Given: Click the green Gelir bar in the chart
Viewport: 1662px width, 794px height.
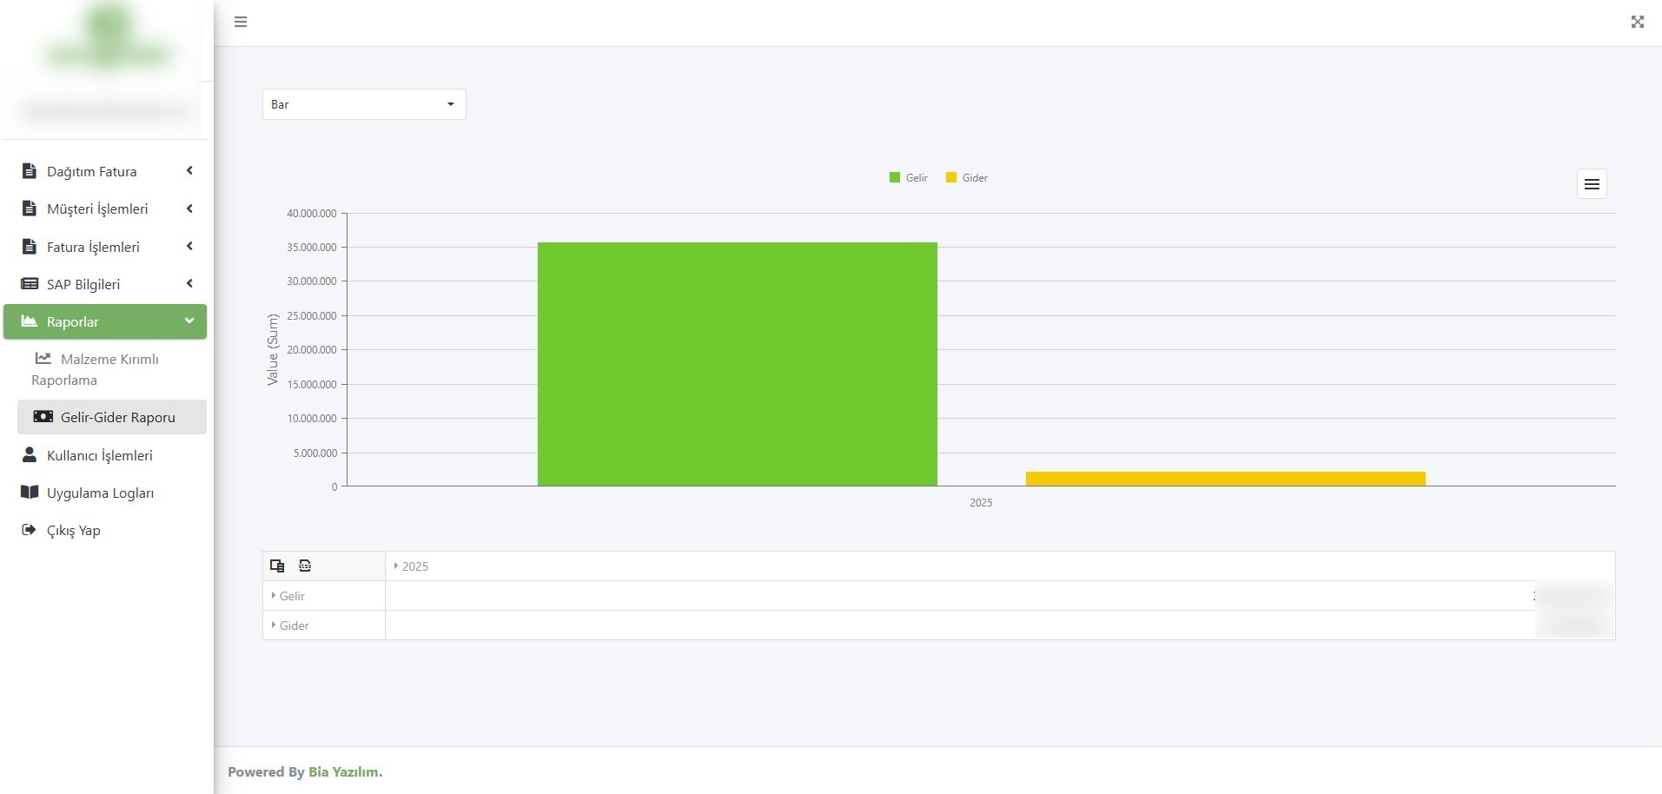Looking at the screenshot, I should click(x=738, y=364).
